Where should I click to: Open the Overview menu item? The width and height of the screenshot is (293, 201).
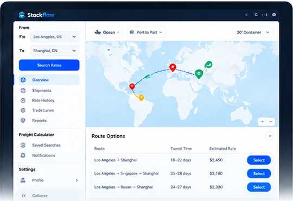(49, 80)
